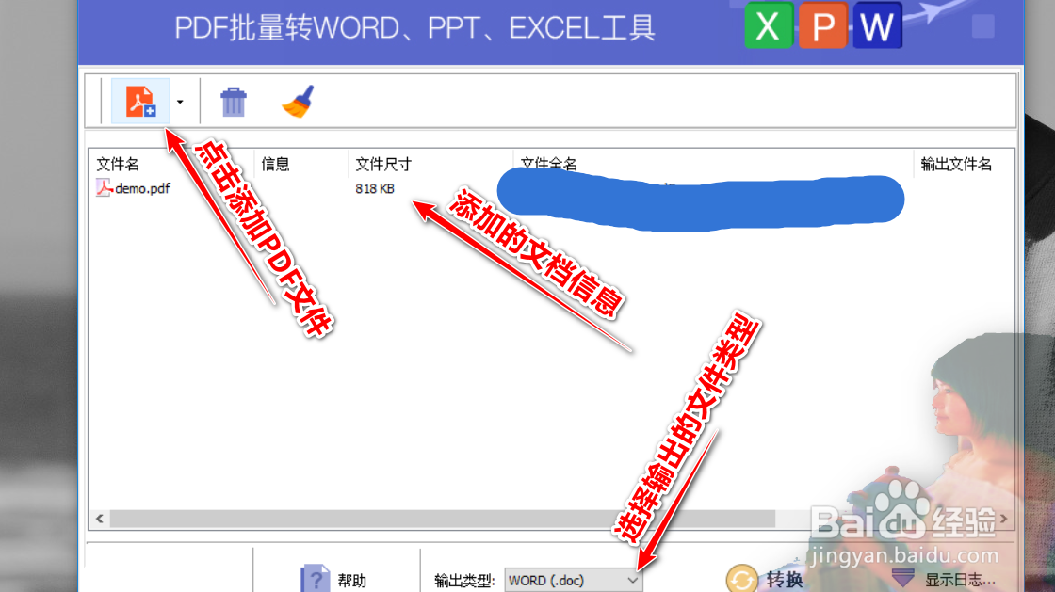Click the green Excel X icon
This screenshot has width=1055, height=592.
click(x=769, y=26)
